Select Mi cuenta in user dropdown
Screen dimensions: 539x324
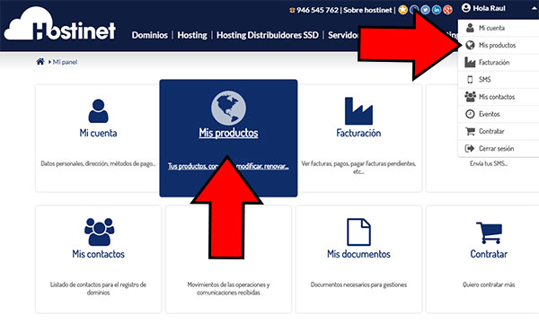499,28
